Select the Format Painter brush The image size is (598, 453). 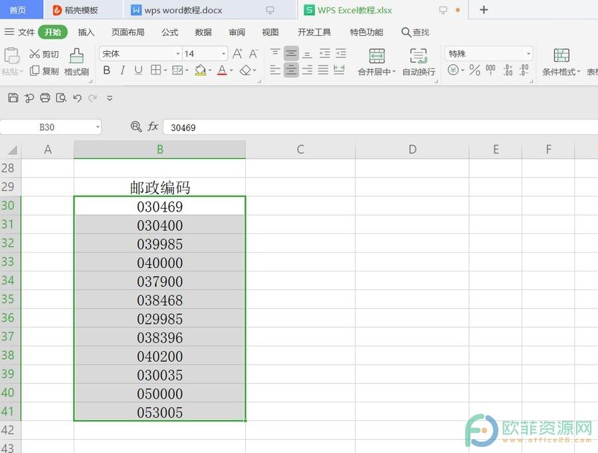coord(76,56)
